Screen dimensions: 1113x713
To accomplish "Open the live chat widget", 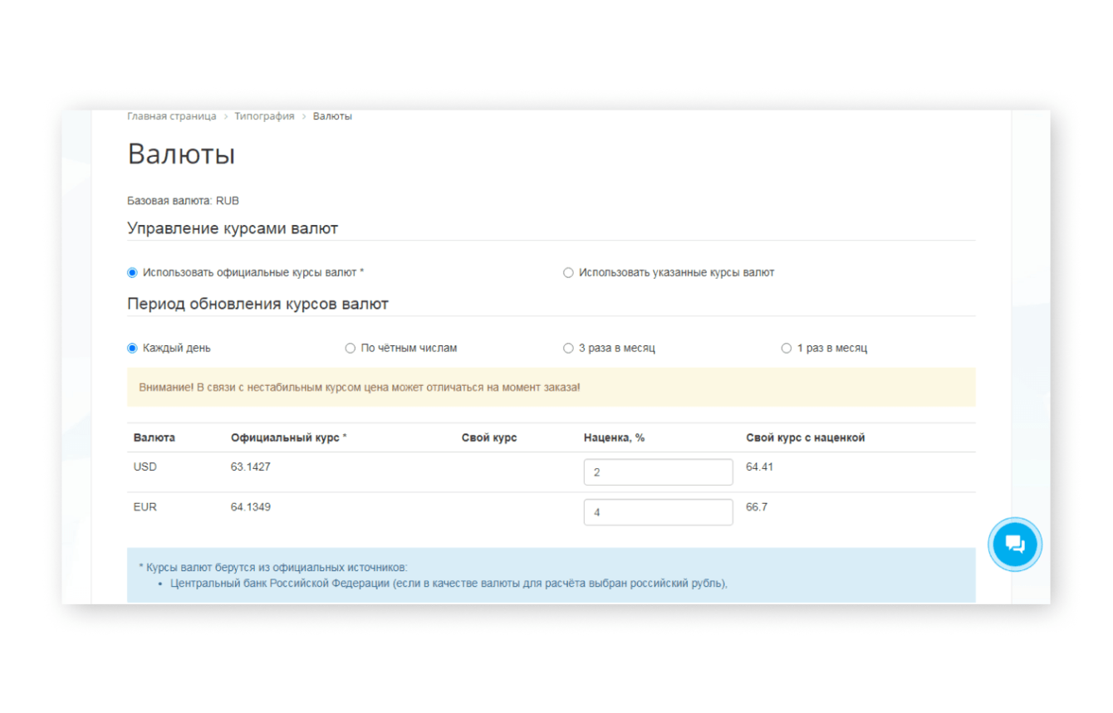I will point(1014,545).
